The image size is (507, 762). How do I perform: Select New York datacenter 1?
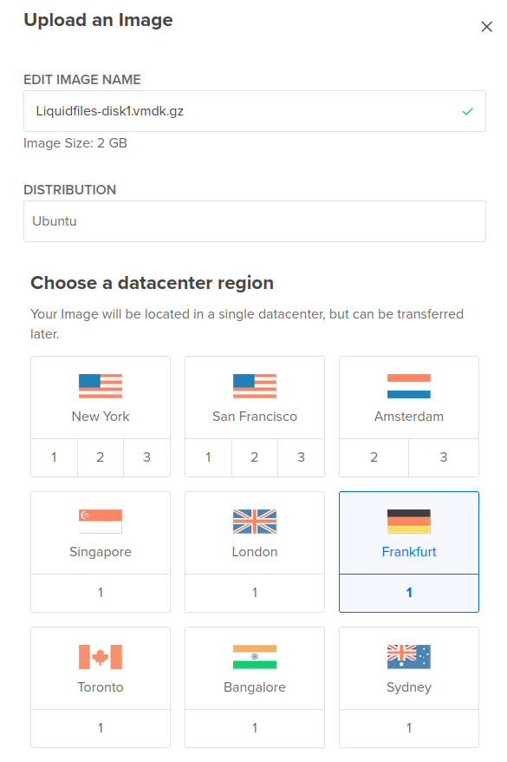click(54, 457)
